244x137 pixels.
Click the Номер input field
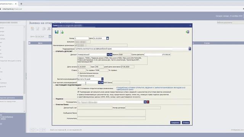(82, 38)
